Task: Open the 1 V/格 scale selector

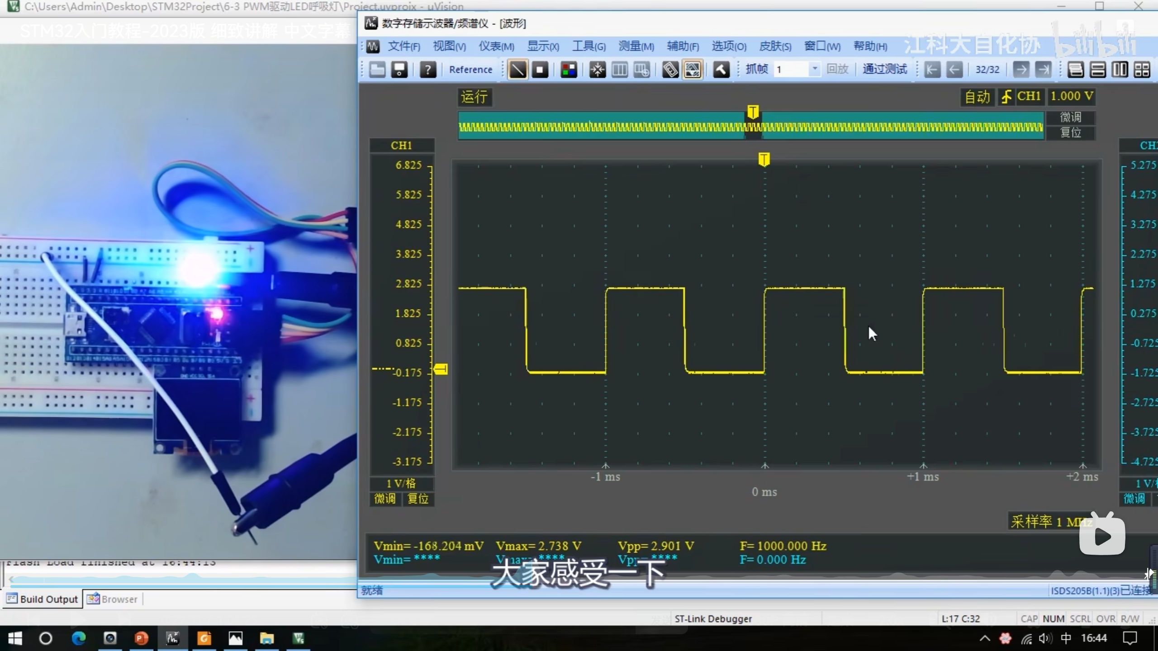Action: pos(401,483)
